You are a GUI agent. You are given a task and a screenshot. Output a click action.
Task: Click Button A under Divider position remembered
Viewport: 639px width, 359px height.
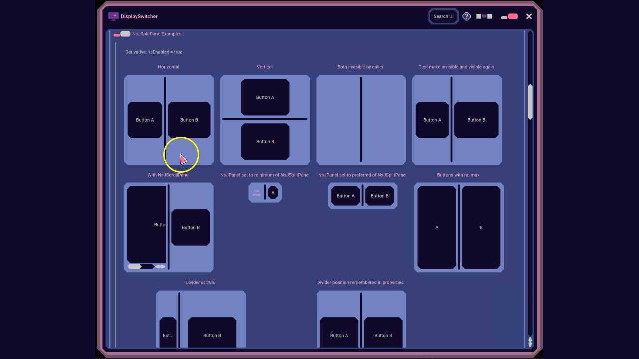coord(339,333)
